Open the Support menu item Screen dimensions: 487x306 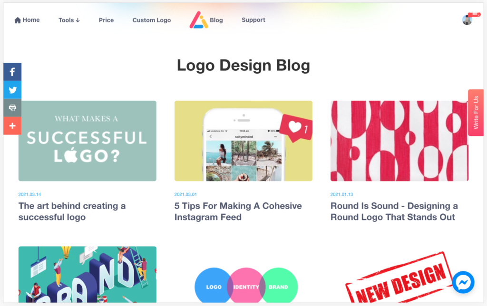coord(253,20)
